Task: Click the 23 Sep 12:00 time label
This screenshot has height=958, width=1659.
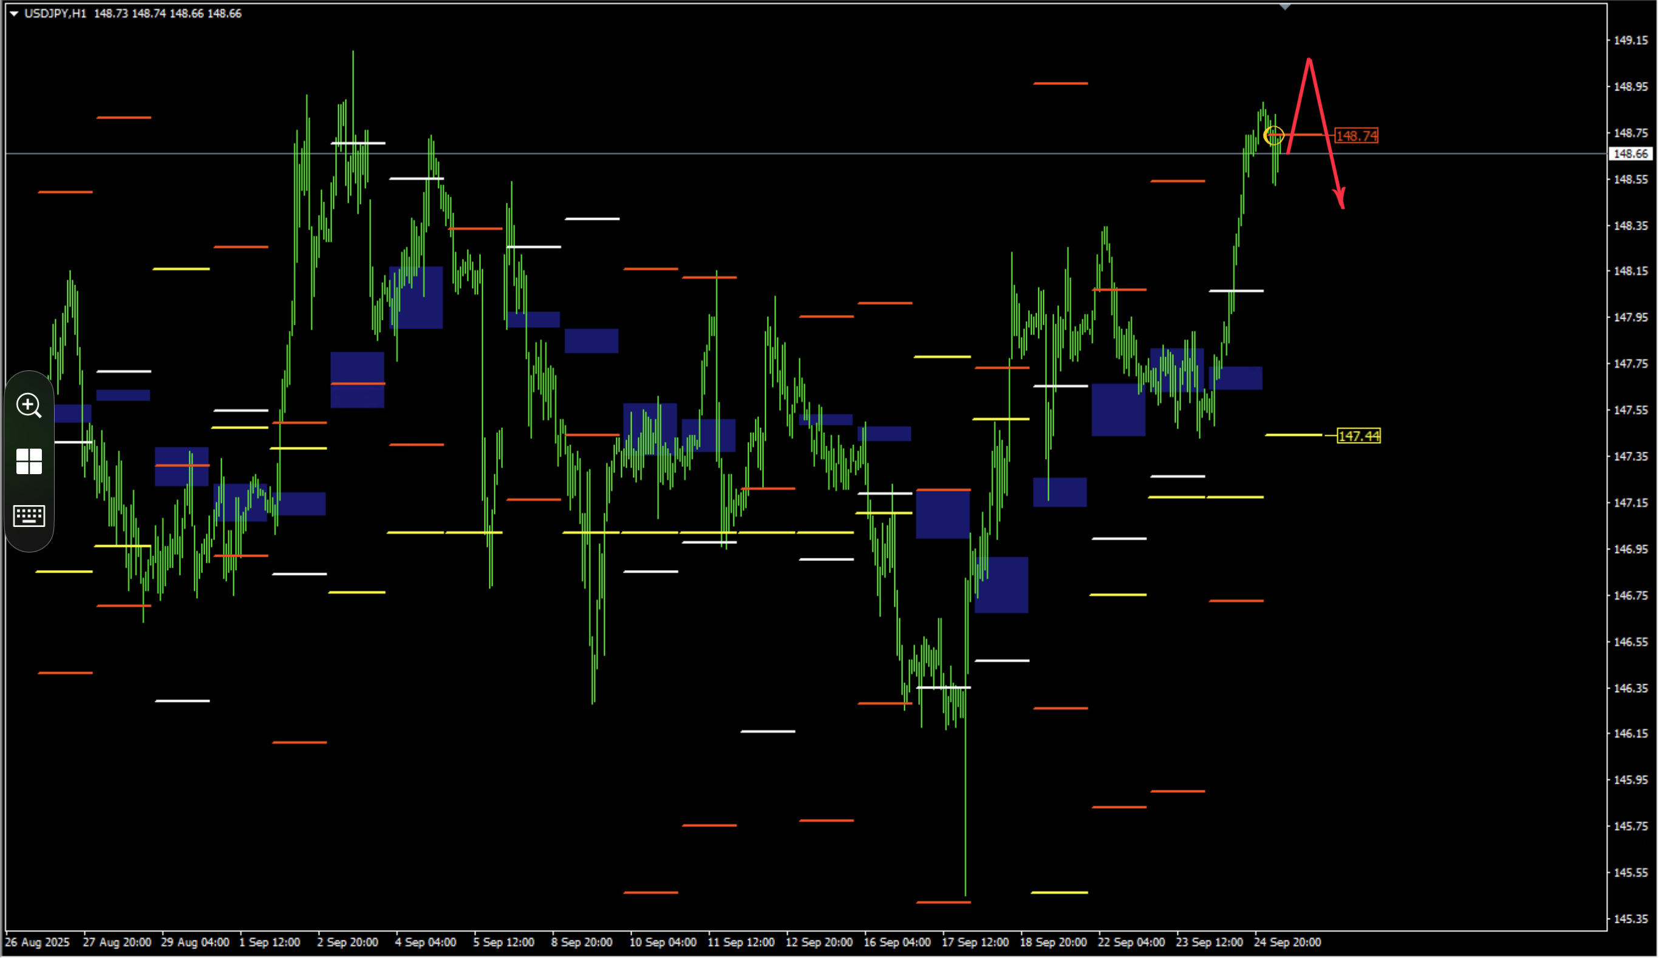Action: (x=1210, y=942)
